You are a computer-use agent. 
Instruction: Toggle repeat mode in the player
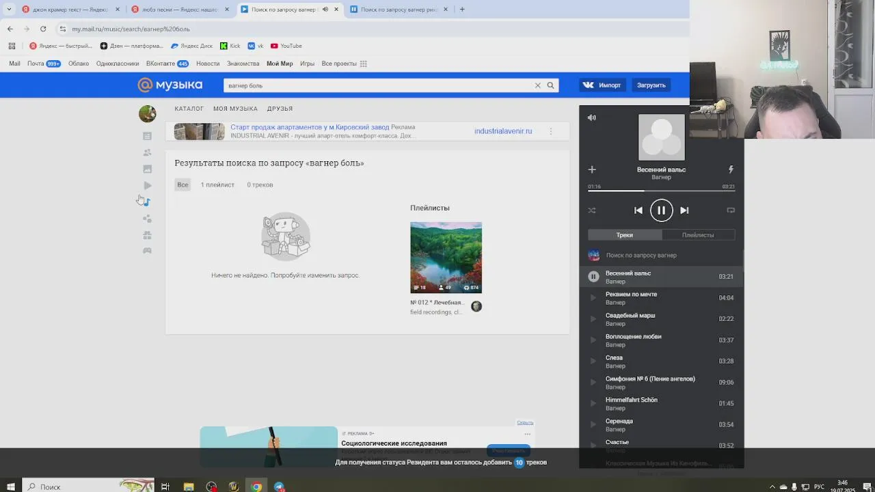[731, 210]
